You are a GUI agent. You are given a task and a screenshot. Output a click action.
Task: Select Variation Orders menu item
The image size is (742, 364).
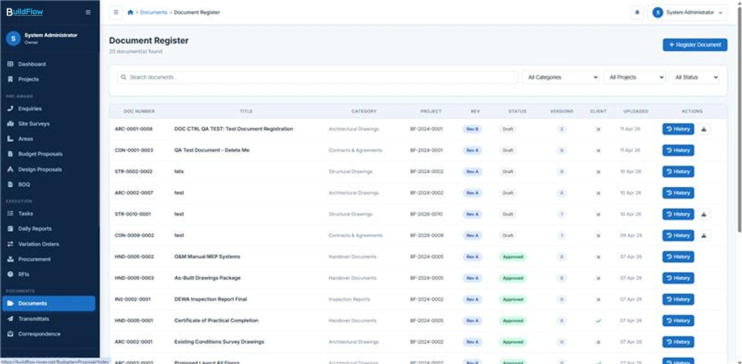(38, 244)
